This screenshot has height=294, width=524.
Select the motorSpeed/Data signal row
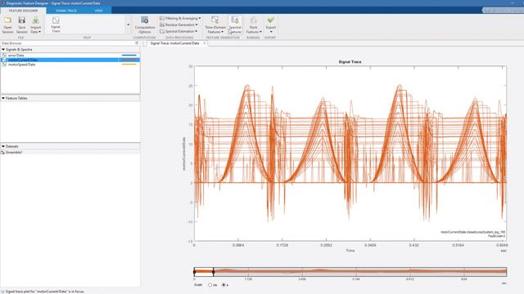pyautogui.click(x=70, y=65)
